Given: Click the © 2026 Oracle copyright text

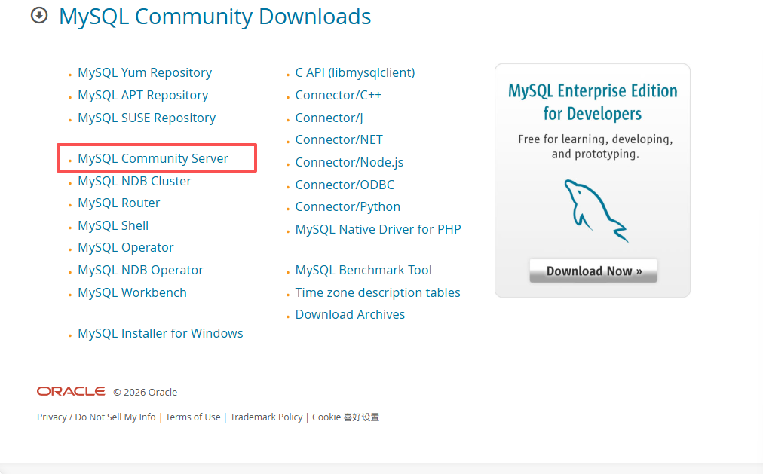Looking at the screenshot, I should point(145,393).
